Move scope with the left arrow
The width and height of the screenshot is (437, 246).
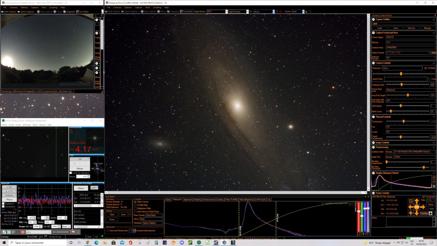click(410, 207)
